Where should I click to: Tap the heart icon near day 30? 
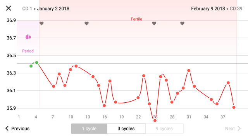point(183,23)
